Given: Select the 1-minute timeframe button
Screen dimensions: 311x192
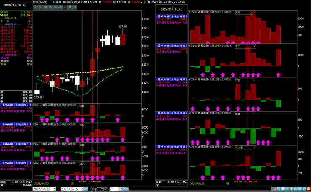Looking at the screenshot, I should point(35,7).
